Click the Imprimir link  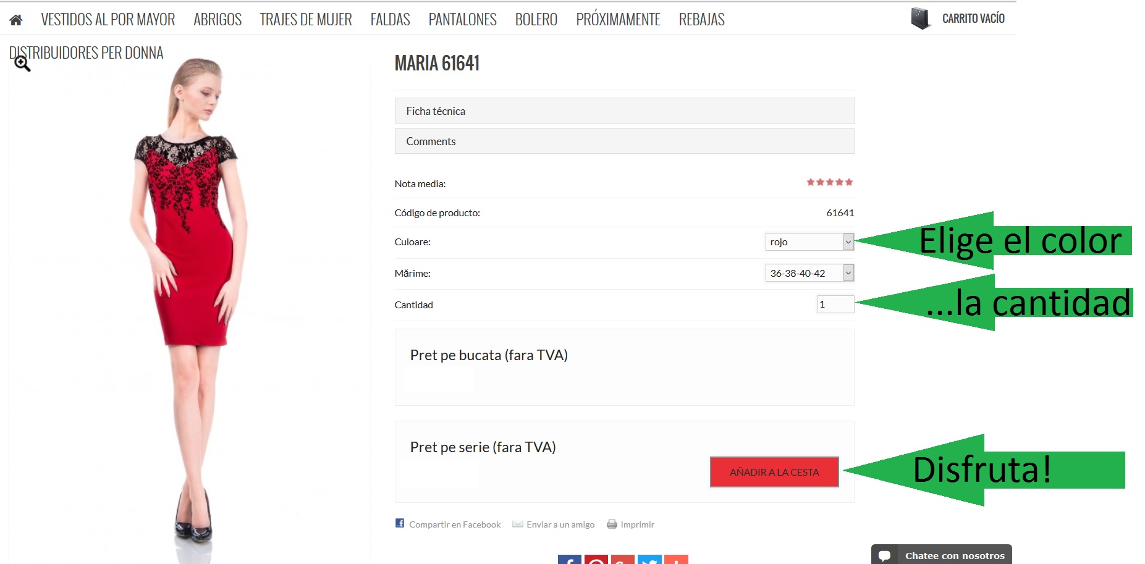tap(637, 524)
